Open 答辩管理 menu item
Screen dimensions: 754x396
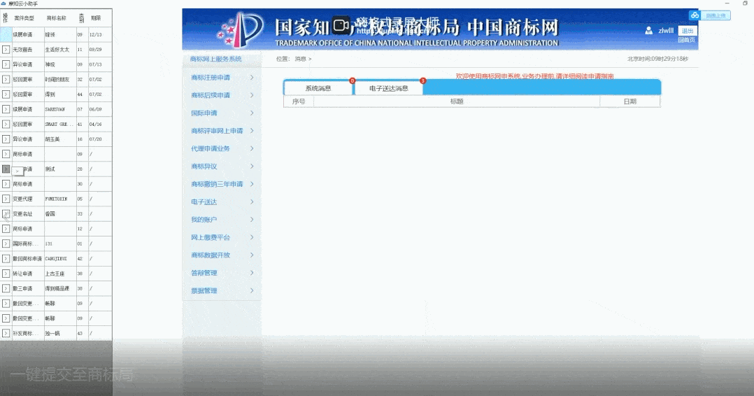coord(204,273)
